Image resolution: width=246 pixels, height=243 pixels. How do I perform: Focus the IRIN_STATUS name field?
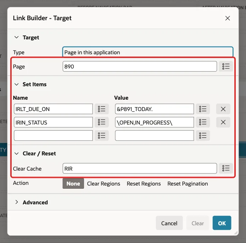tap(53, 122)
